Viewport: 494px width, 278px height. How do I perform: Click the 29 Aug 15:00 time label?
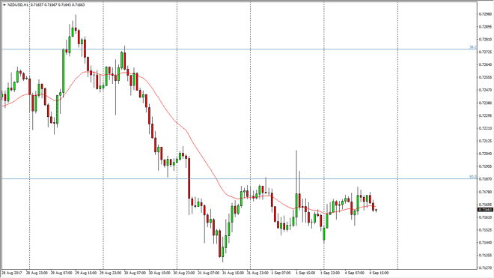(86, 273)
